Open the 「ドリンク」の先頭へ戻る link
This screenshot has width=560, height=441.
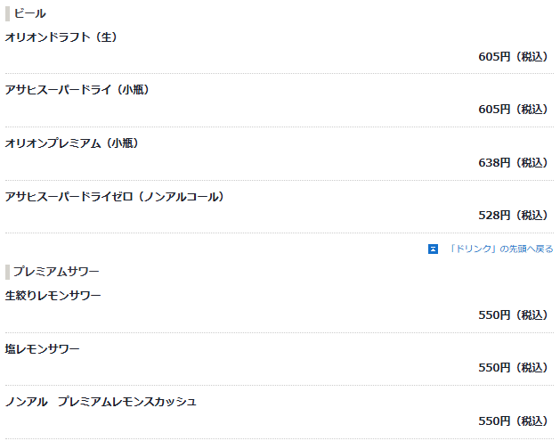click(500, 249)
